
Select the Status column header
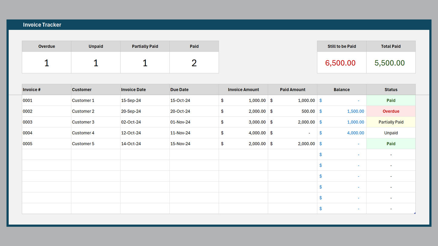(x=391, y=90)
